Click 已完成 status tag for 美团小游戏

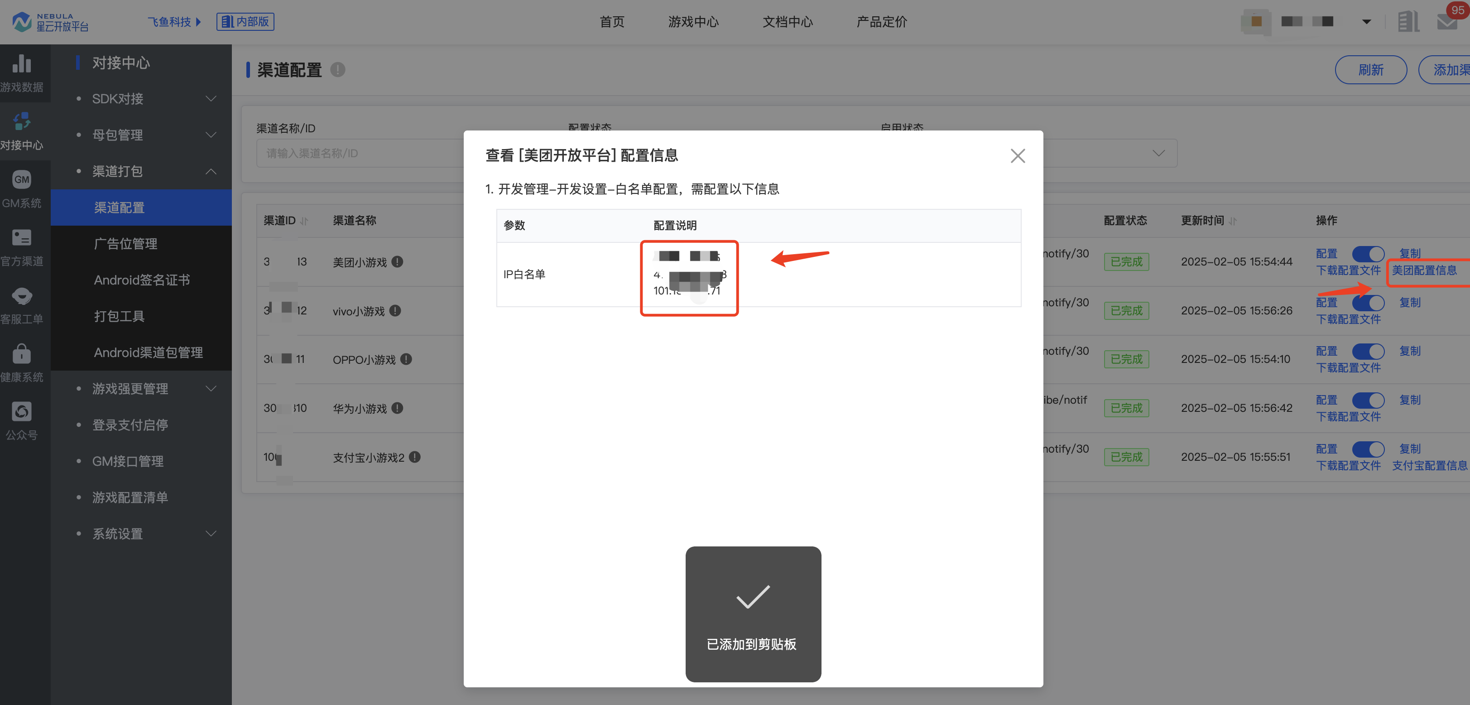(x=1126, y=262)
